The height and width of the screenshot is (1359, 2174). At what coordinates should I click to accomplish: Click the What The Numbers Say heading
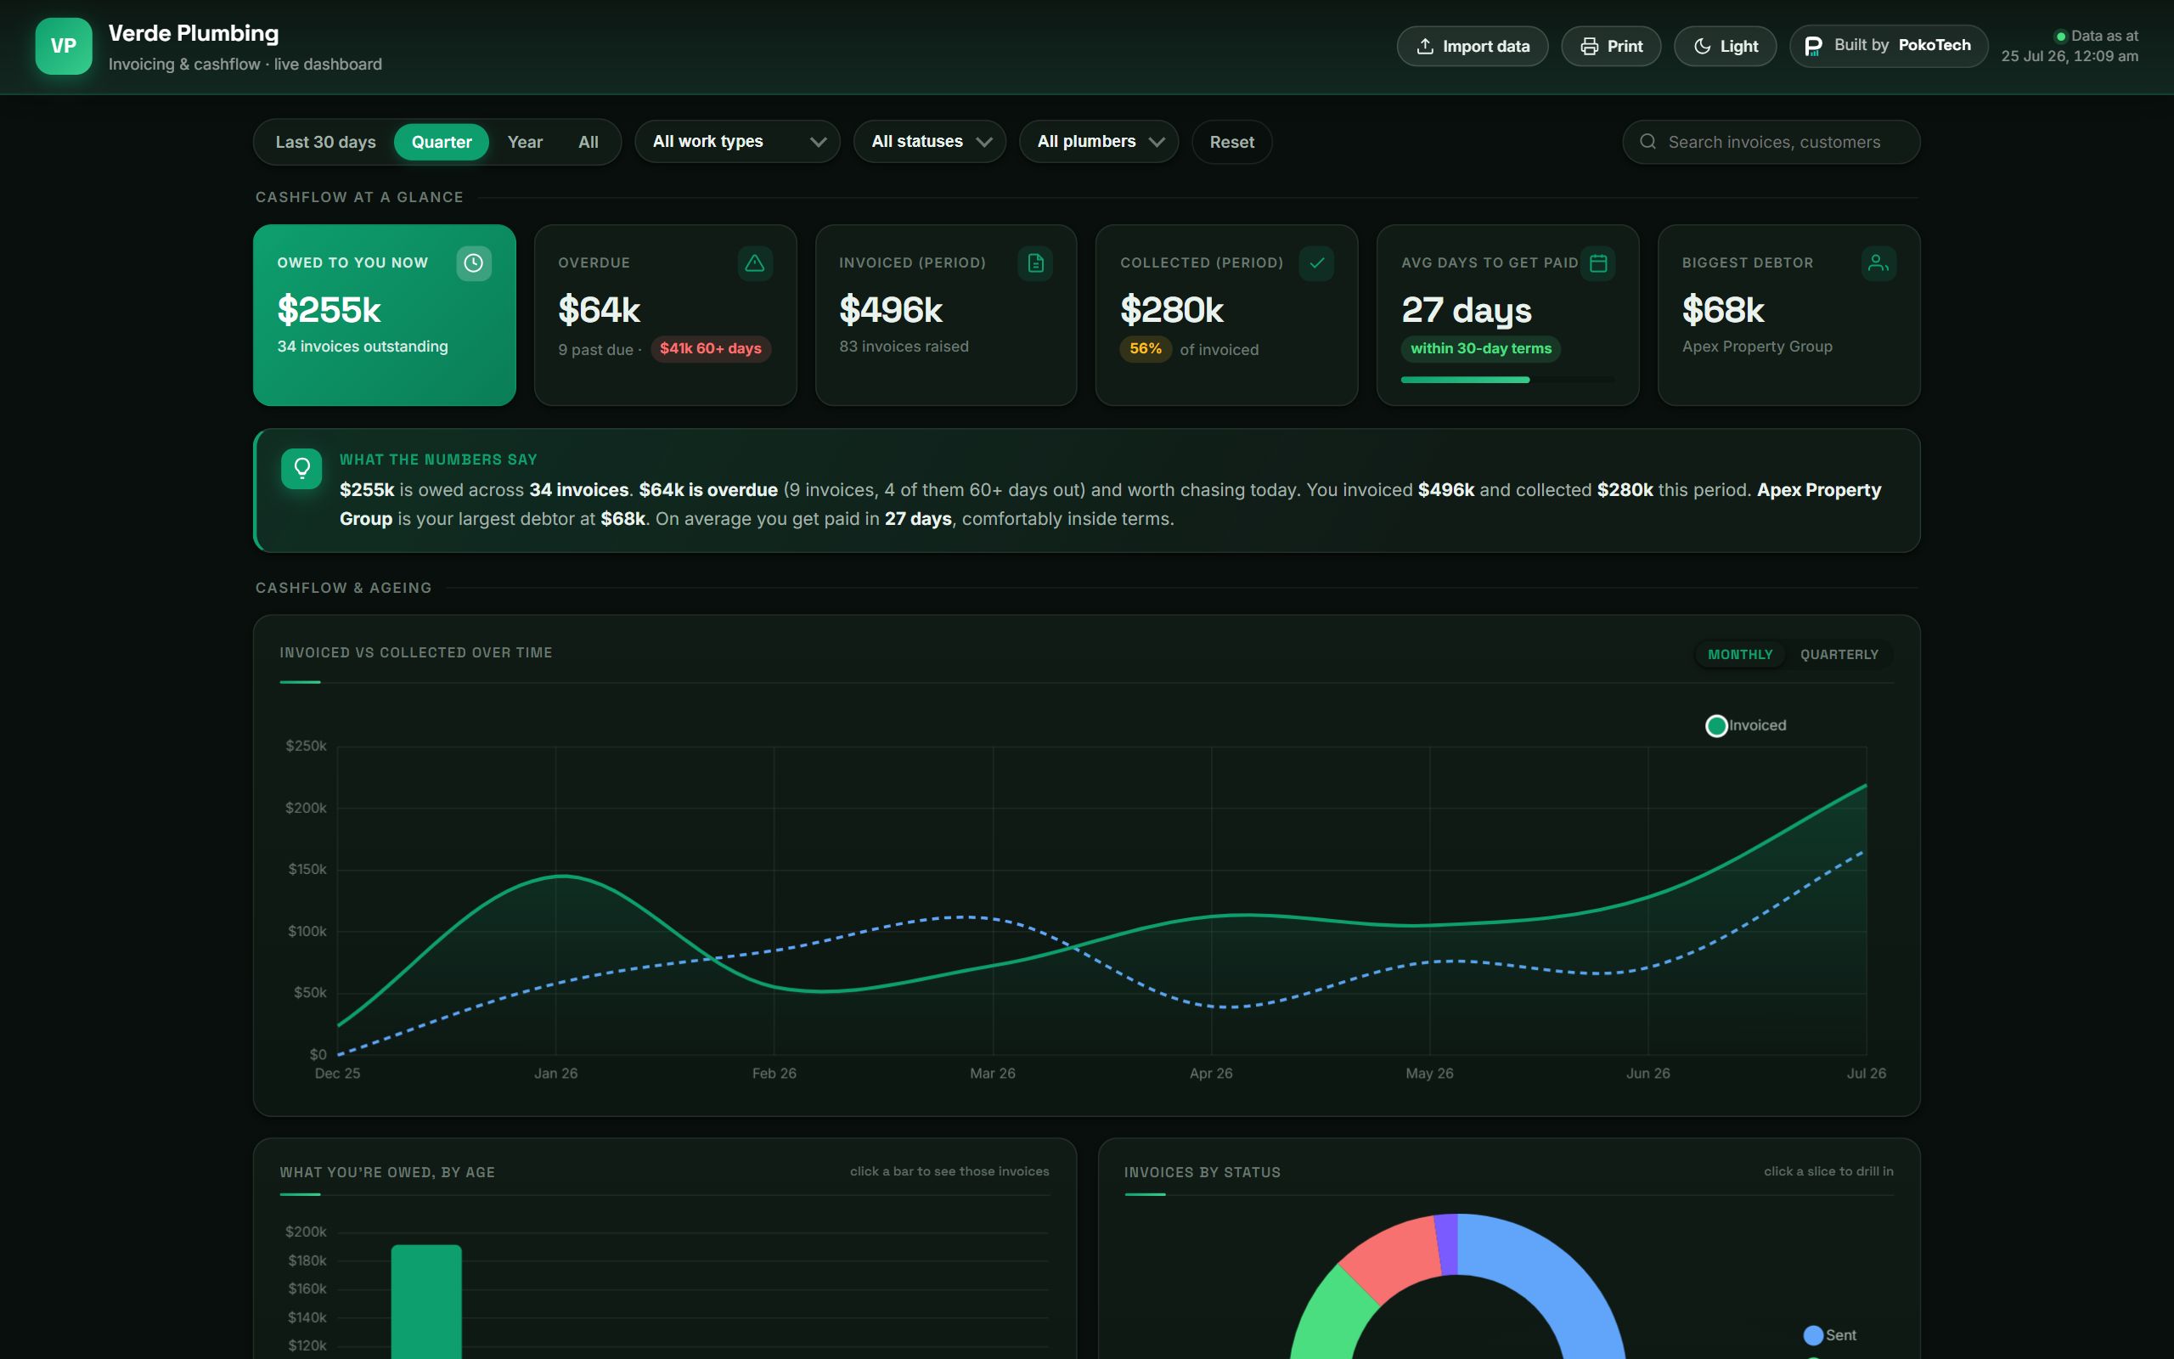(437, 460)
